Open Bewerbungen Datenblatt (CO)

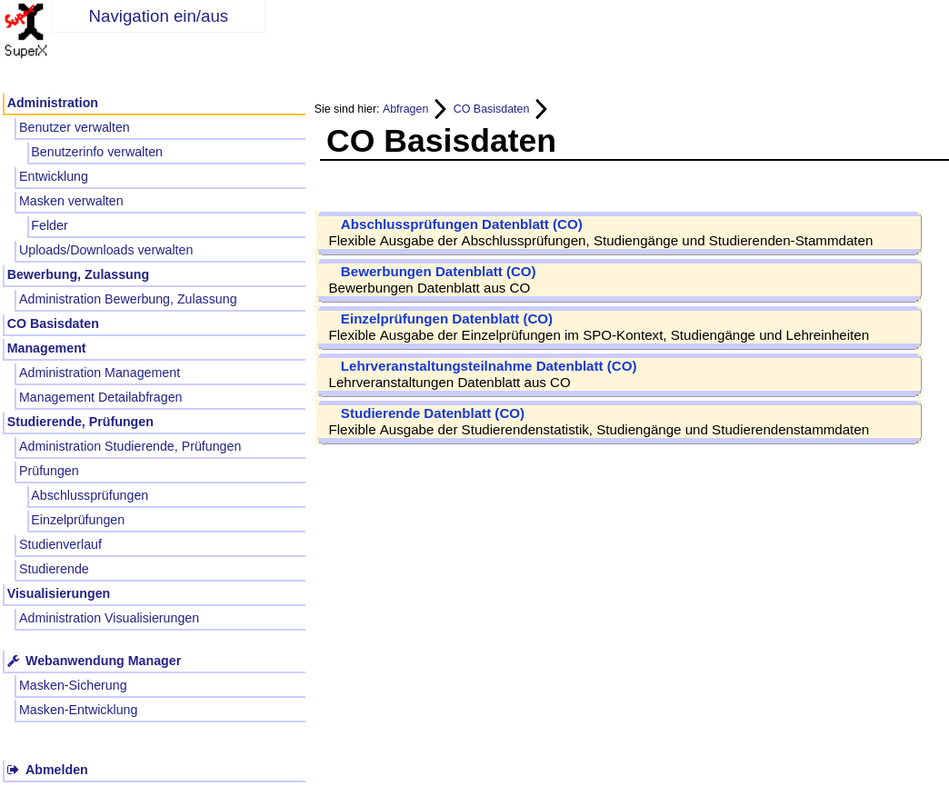[437, 272]
